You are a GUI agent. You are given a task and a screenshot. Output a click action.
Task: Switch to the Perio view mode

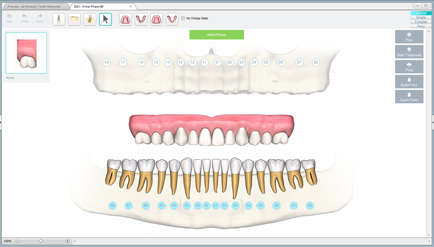coord(421,26)
